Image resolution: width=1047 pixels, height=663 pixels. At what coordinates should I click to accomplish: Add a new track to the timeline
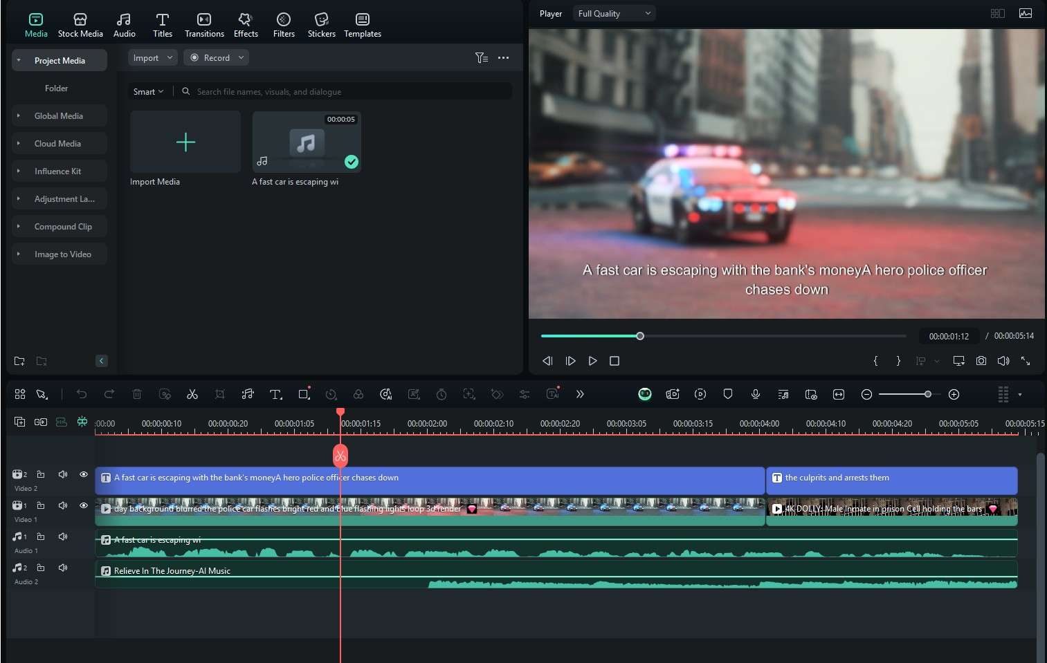point(20,422)
